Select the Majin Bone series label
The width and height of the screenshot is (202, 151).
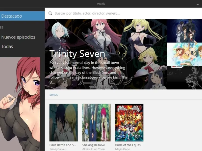point(122,149)
